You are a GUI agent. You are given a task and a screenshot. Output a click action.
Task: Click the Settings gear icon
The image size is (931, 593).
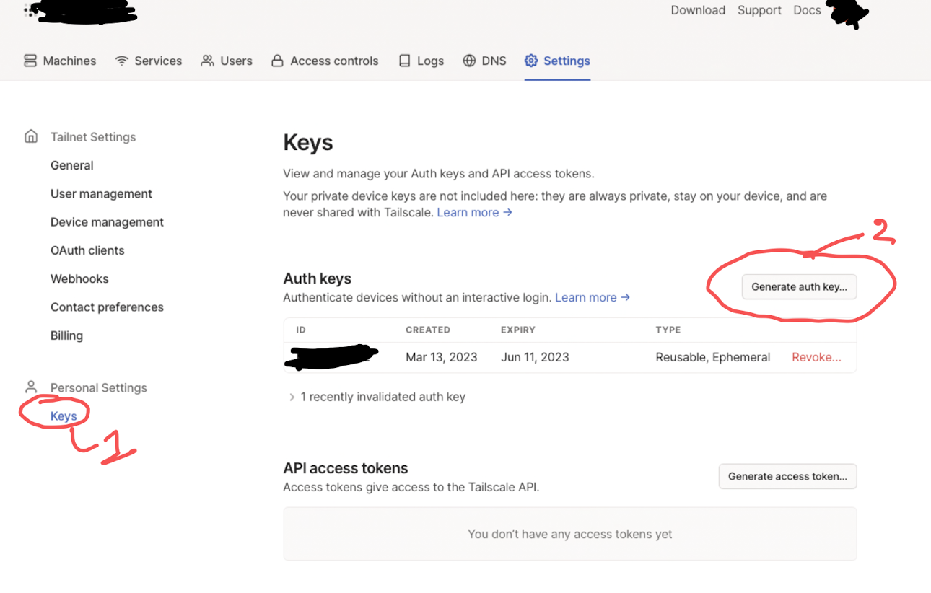point(531,61)
